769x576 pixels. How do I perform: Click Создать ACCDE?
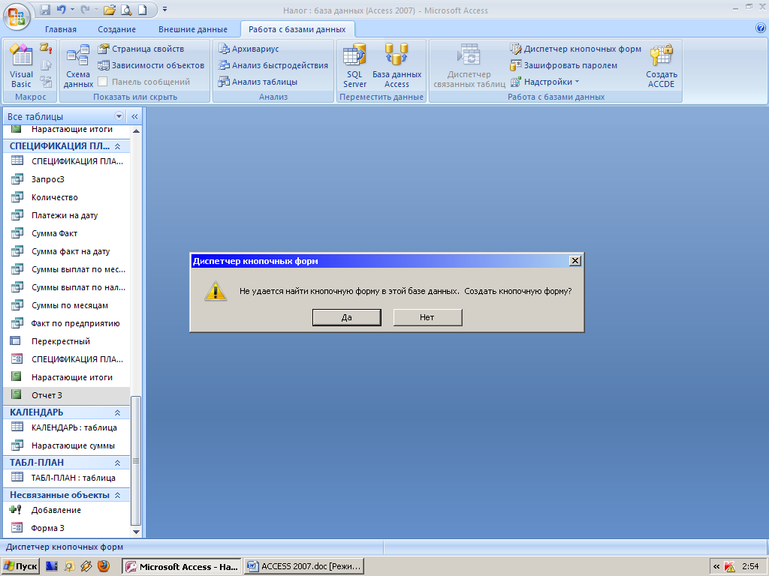(661, 66)
